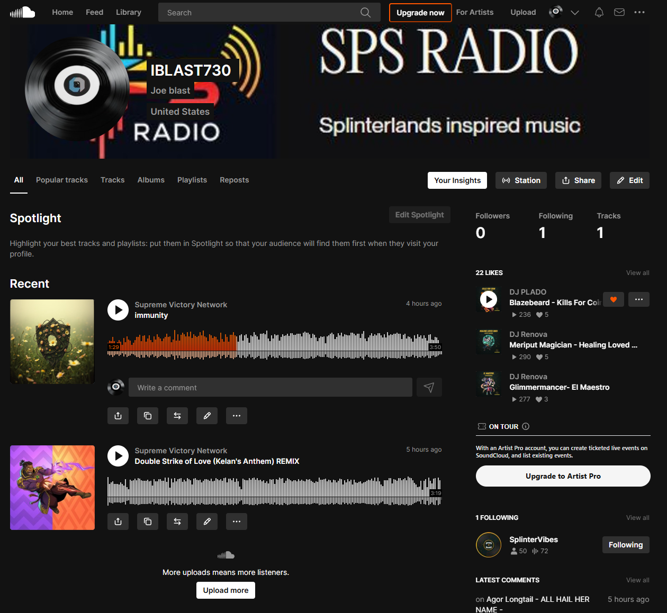Image resolution: width=667 pixels, height=613 pixels.
Task: Click Upload in top bar
Action: click(x=523, y=12)
